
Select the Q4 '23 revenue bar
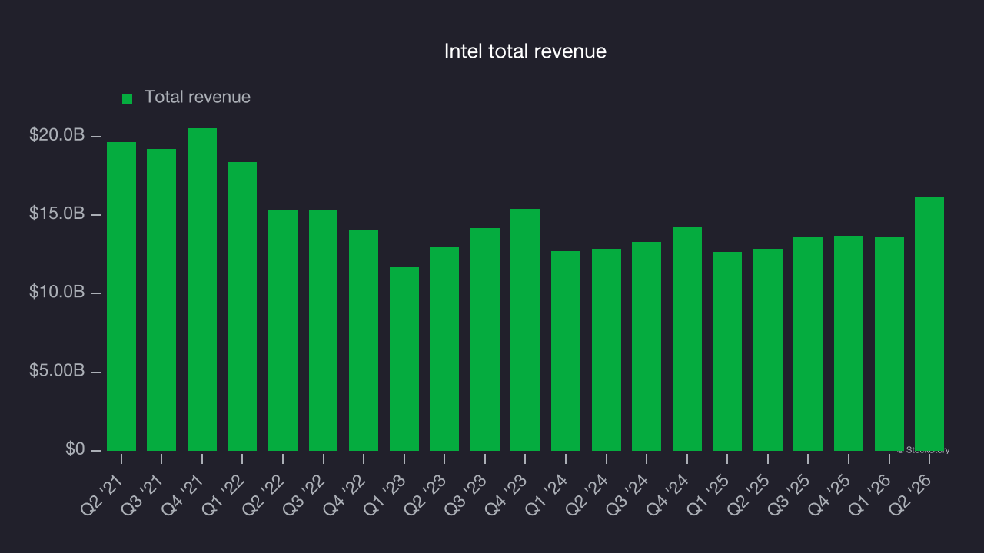click(525, 329)
